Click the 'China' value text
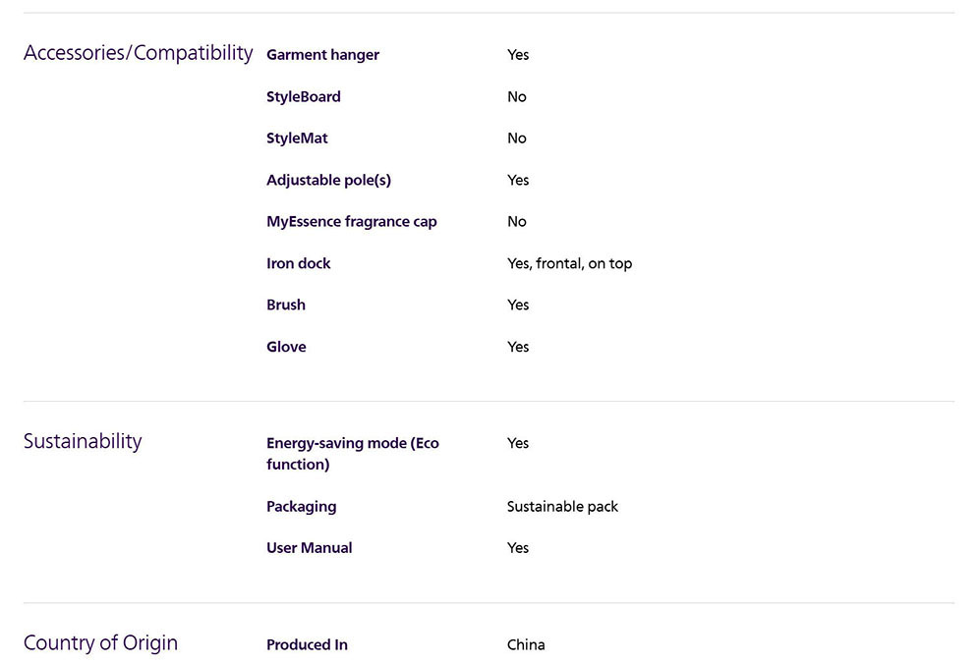 (526, 645)
